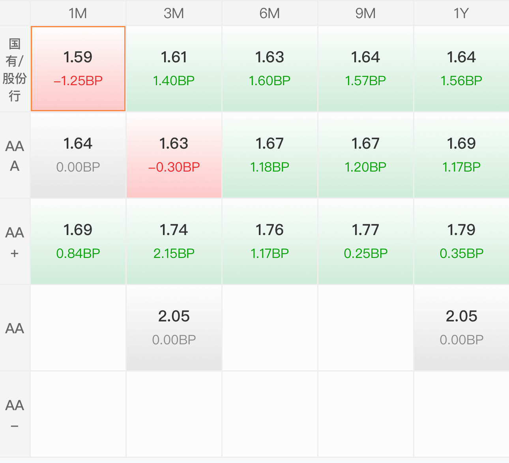Click AA 1Y cell showing 2.05

pyautogui.click(x=461, y=328)
